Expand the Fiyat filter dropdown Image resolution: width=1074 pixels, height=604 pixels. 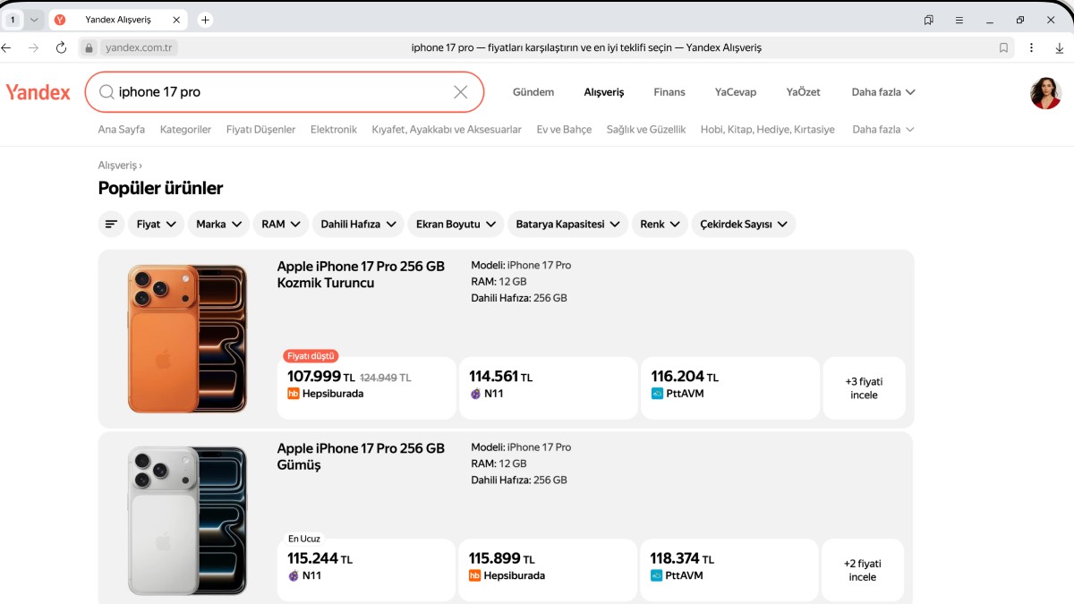pyautogui.click(x=156, y=225)
